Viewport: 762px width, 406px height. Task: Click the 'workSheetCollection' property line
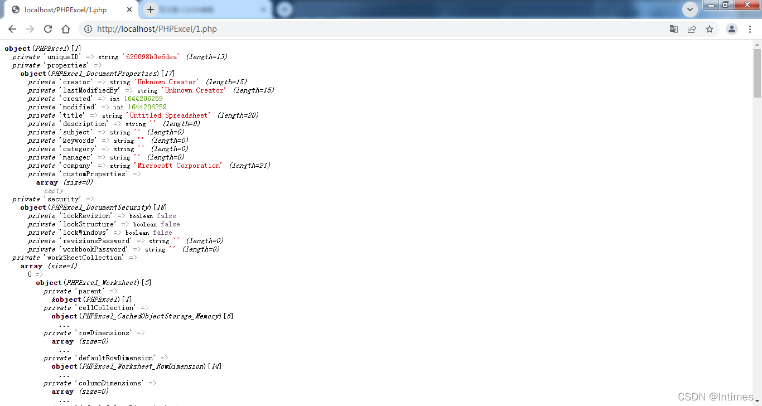75,258
